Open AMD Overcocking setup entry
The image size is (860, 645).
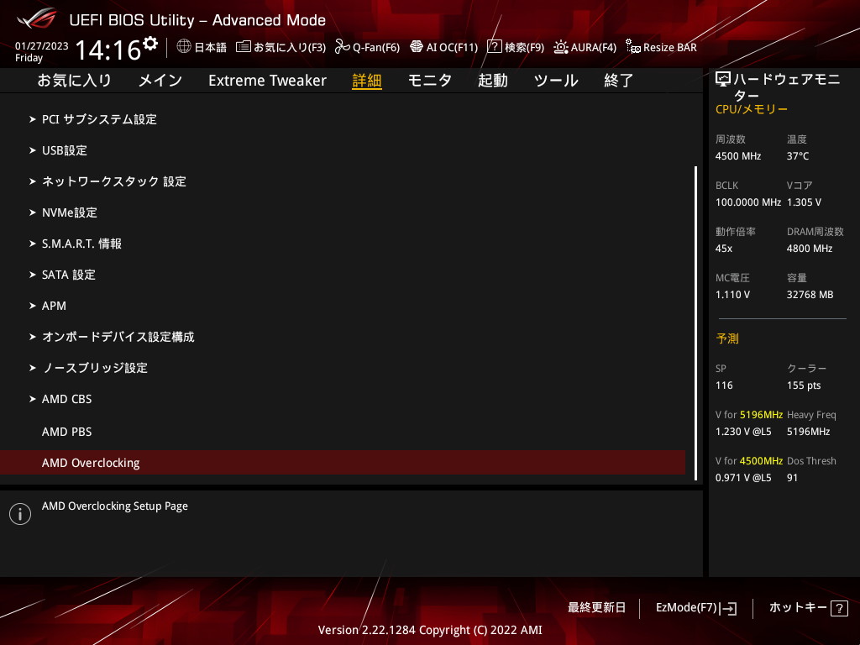pos(343,463)
